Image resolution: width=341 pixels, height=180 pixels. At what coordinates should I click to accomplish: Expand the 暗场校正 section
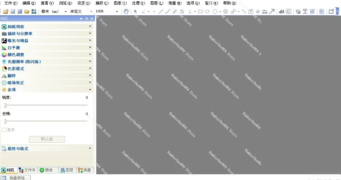pyautogui.click(x=47, y=83)
